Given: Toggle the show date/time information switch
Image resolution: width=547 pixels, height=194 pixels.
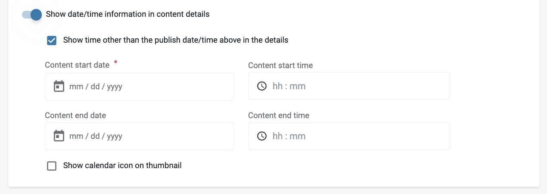Looking at the screenshot, I should (x=32, y=15).
